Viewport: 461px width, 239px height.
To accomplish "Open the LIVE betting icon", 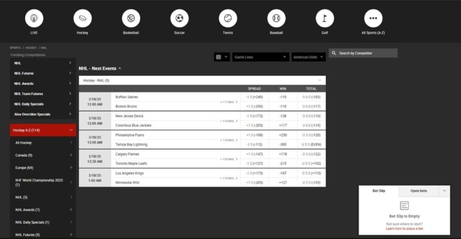I will click(x=34, y=18).
